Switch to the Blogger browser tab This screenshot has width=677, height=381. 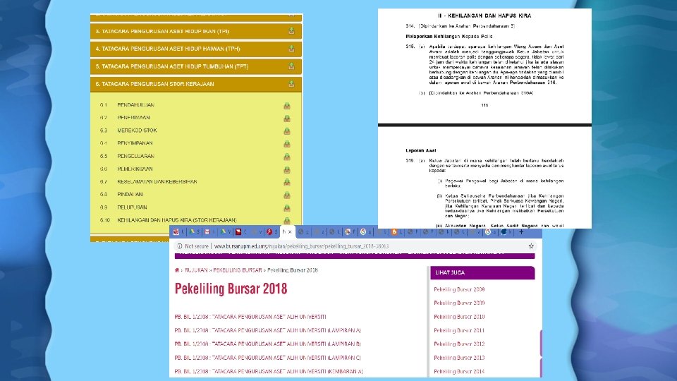[x=396, y=232]
